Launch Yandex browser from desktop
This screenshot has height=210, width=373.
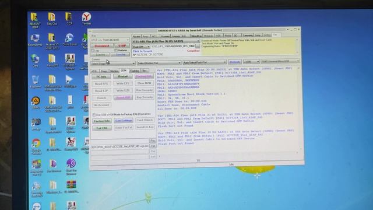[86, 19]
